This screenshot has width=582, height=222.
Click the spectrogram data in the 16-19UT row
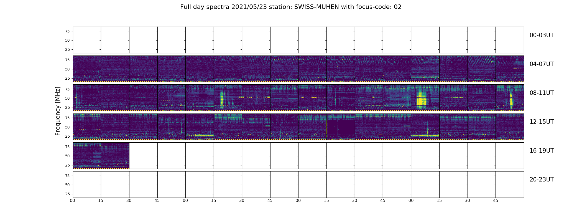coord(101,155)
